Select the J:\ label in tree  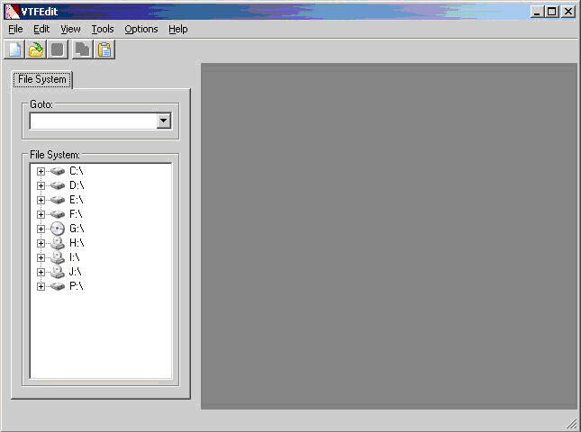point(76,272)
